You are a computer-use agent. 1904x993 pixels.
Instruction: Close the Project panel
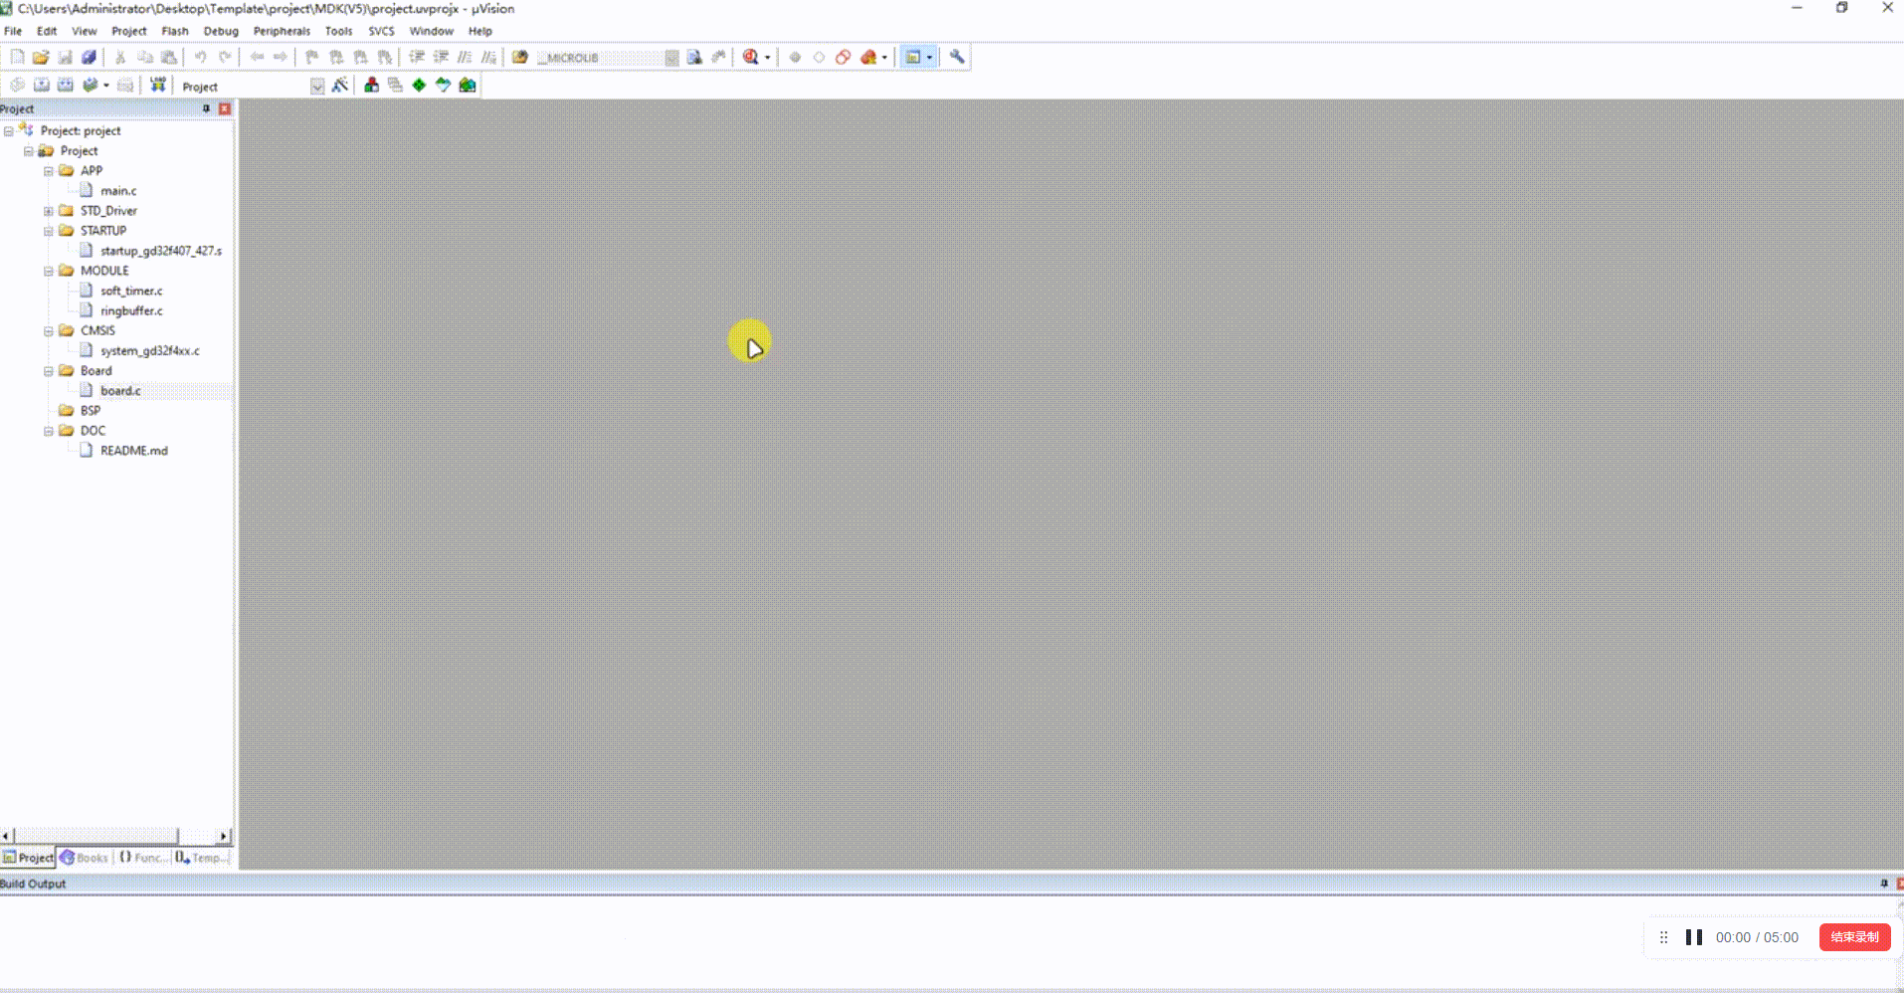coord(225,108)
